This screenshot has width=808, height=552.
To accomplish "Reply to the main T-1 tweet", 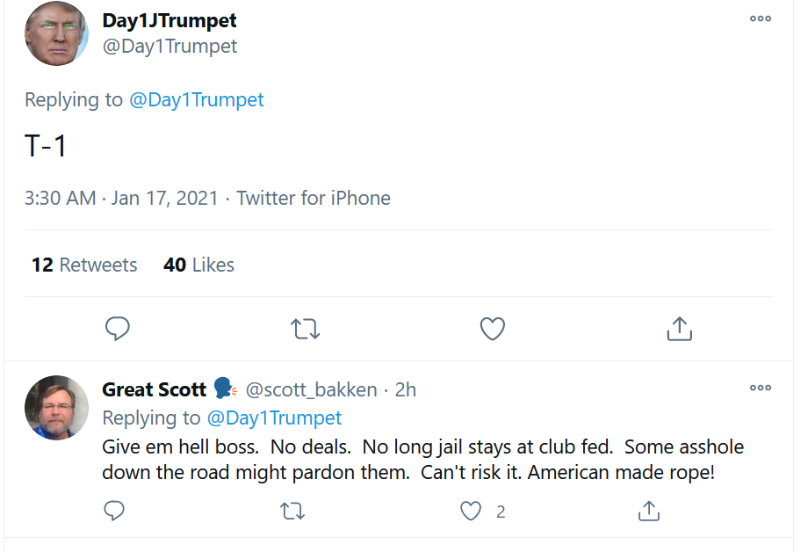I will pyautogui.click(x=118, y=328).
